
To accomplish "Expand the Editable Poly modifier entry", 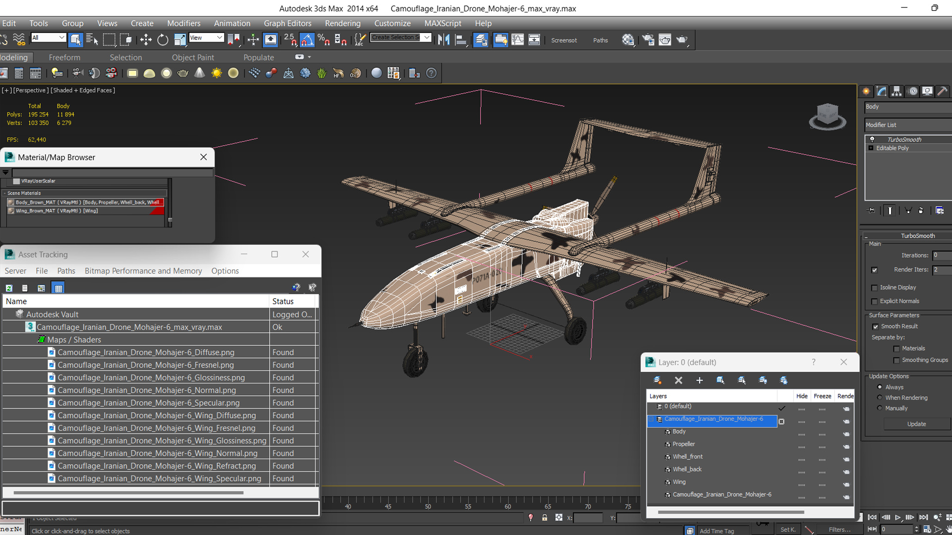I will (871, 148).
